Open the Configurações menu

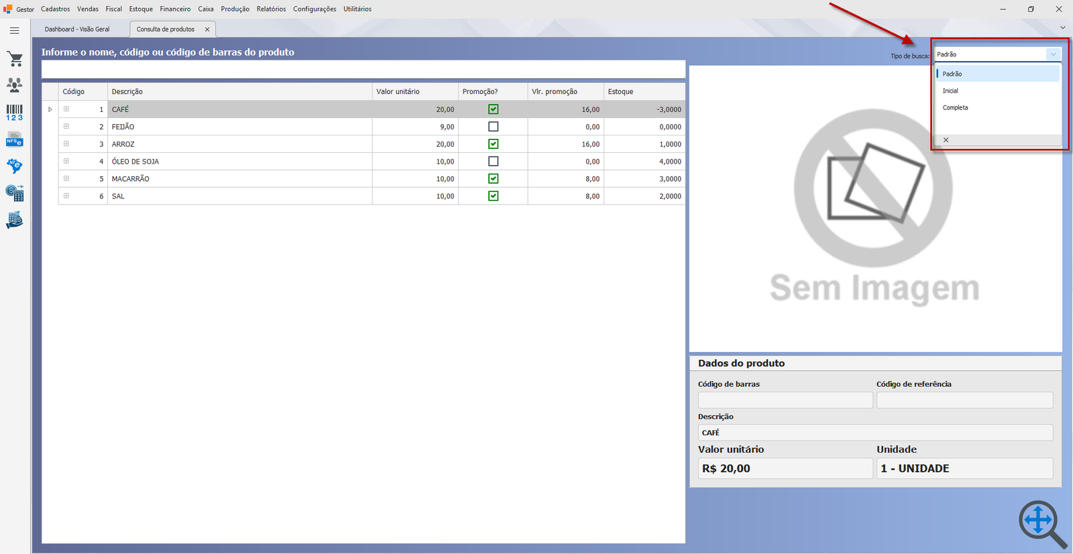click(x=315, y=9)
